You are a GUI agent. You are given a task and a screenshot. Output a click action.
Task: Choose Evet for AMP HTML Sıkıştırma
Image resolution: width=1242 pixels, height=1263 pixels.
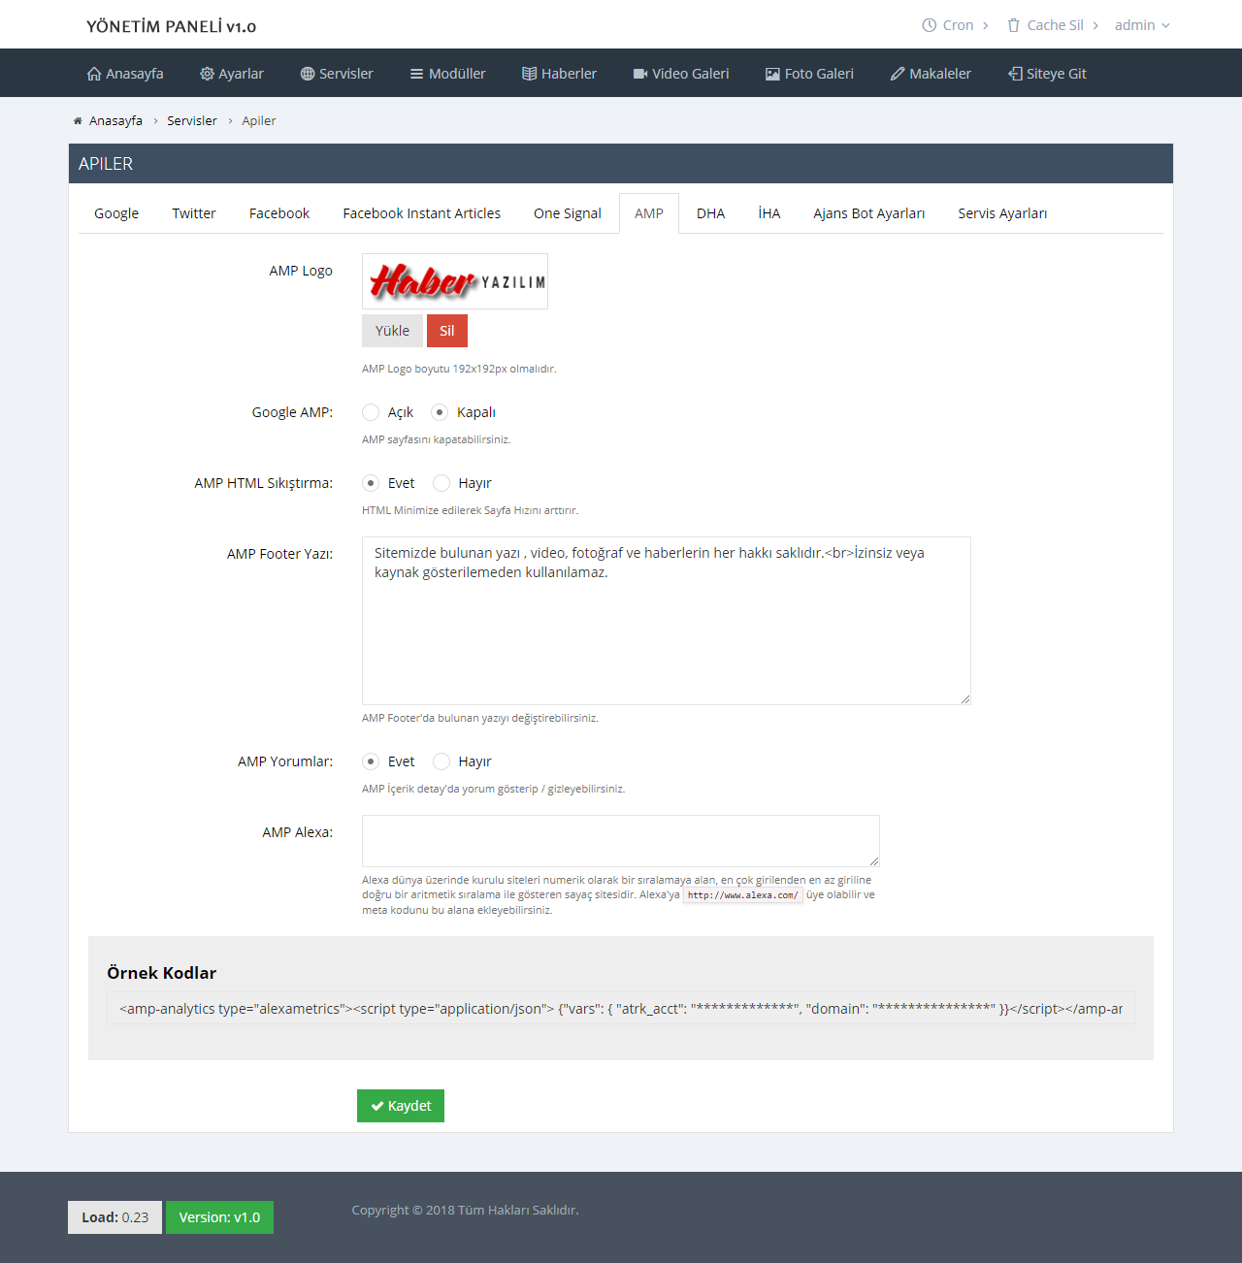point(371,483)
